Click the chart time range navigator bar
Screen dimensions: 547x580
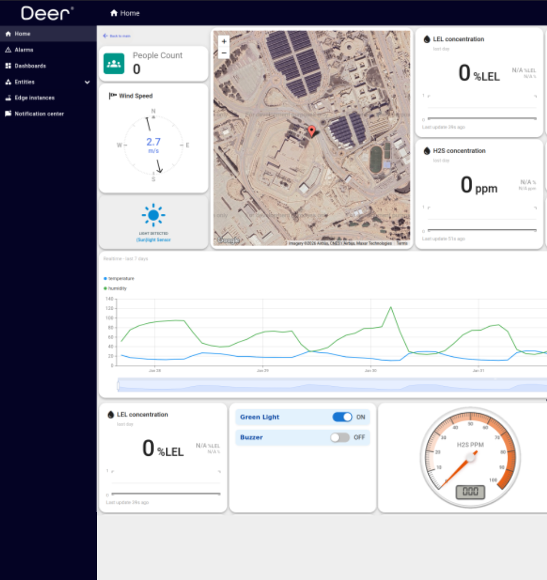pos(332,385)
